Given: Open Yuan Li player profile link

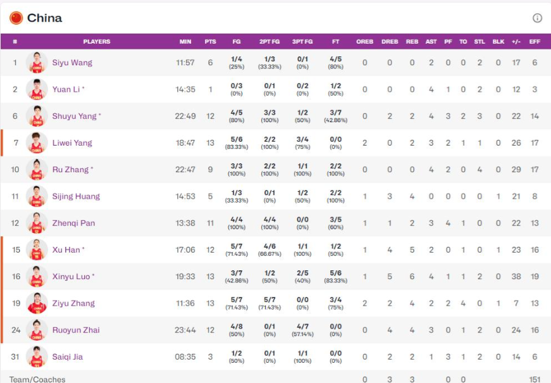Looking at the screenshot, I should tap(66, 90).
